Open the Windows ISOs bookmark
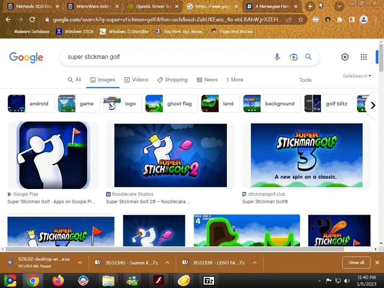The height and width of the screenshot is (288, 384). coord(75,31)
